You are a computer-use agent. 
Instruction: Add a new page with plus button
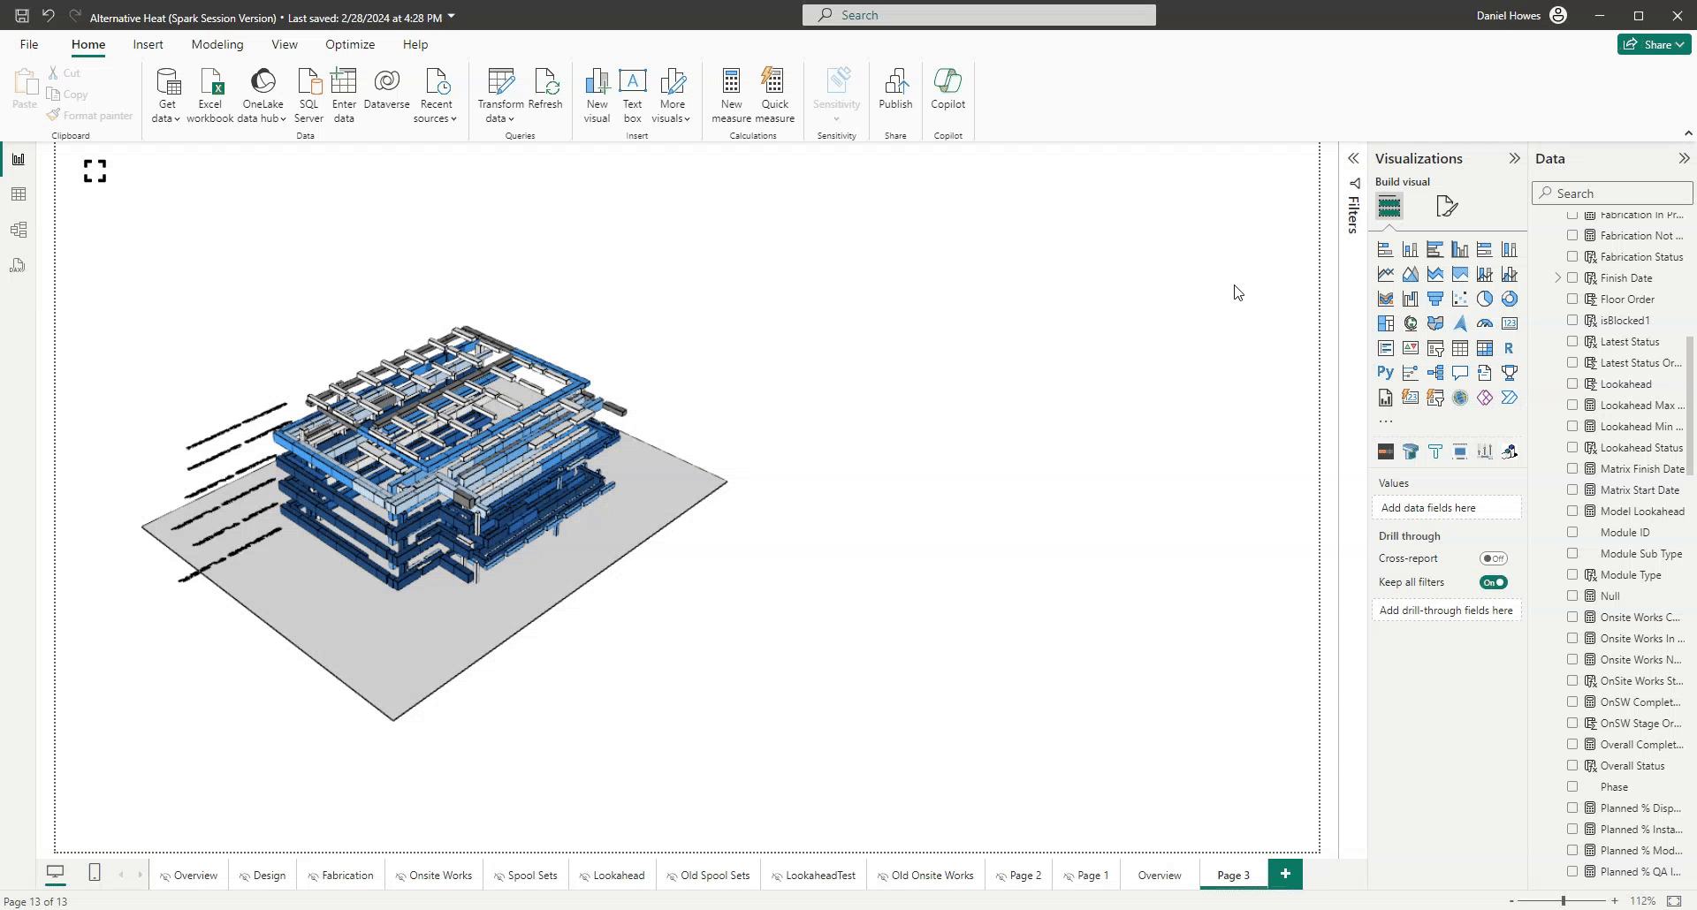click(x=1285, y=874)
